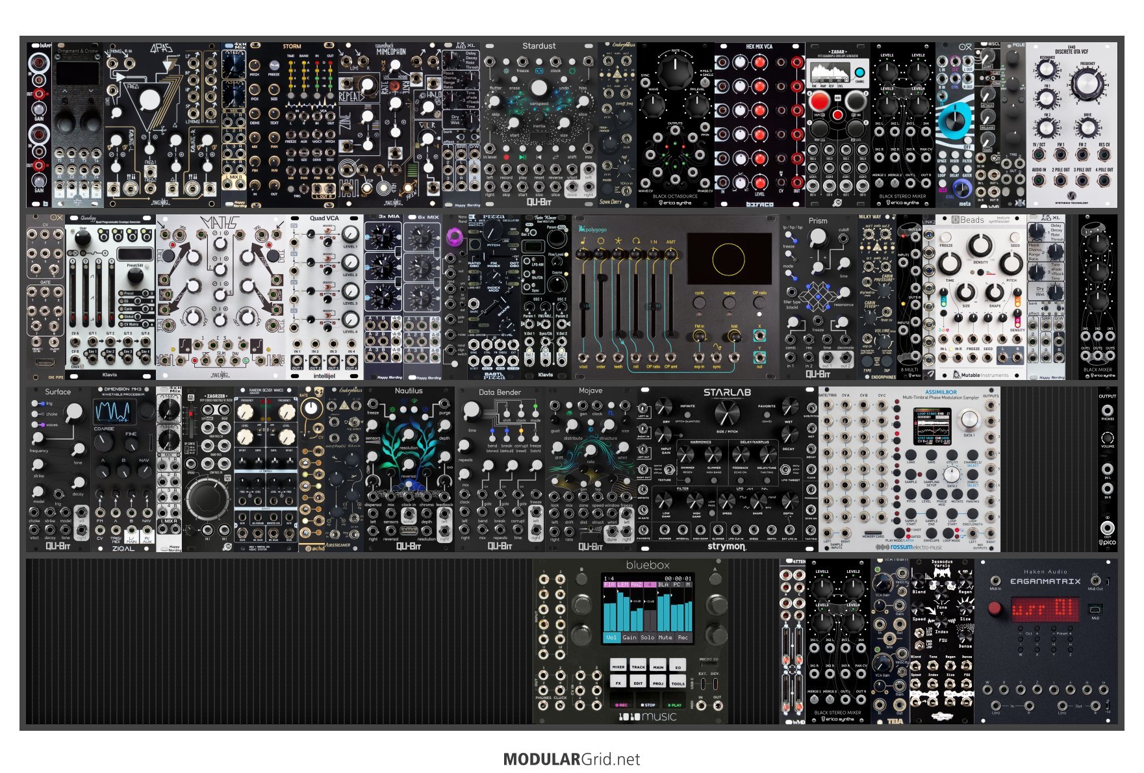Click EaganMatrix Preset plus button
This screenshot has height=773, width=1144.
pos(1069,628)
